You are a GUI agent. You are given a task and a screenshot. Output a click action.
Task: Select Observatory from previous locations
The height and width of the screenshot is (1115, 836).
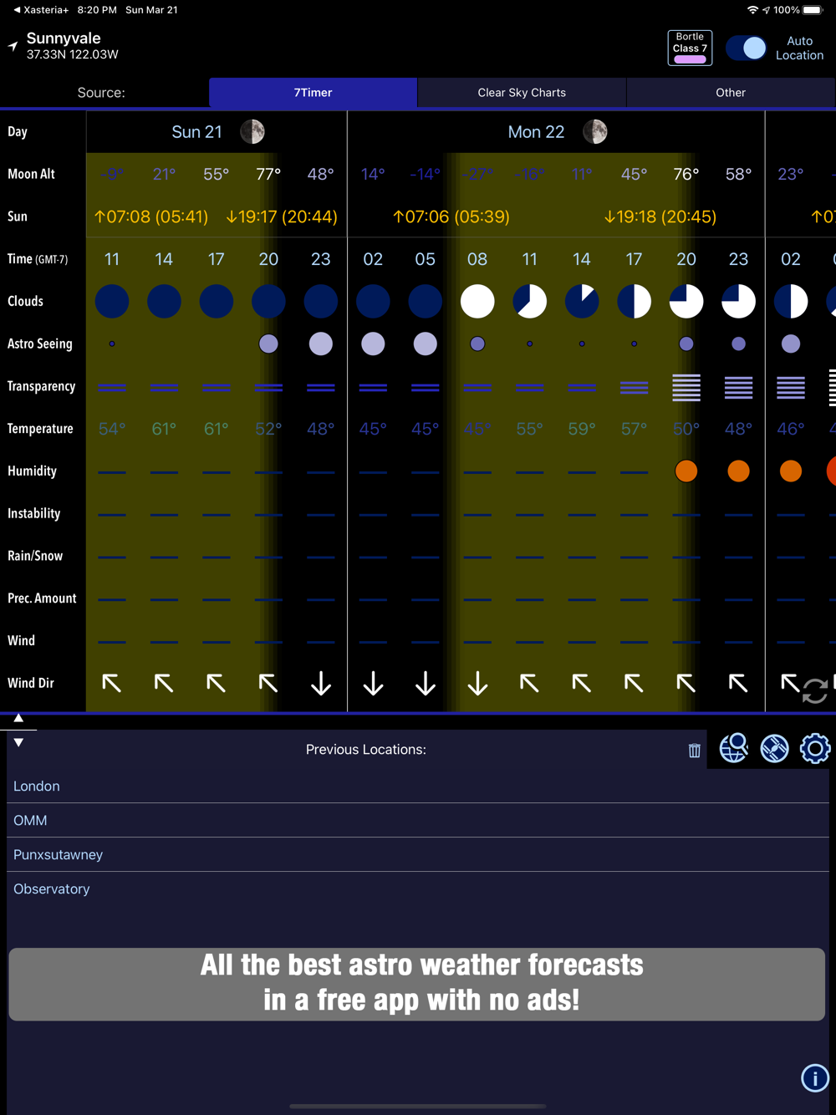pyautogui.click(x=418, y=889)
